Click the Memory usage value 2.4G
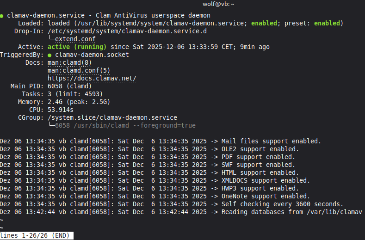The height and width of the screenshot is (240, 365). (x=56, y=102)
